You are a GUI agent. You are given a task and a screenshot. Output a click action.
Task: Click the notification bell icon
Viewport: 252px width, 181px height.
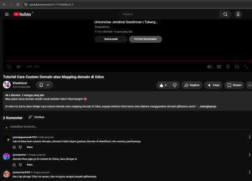(x=41, y=85)
